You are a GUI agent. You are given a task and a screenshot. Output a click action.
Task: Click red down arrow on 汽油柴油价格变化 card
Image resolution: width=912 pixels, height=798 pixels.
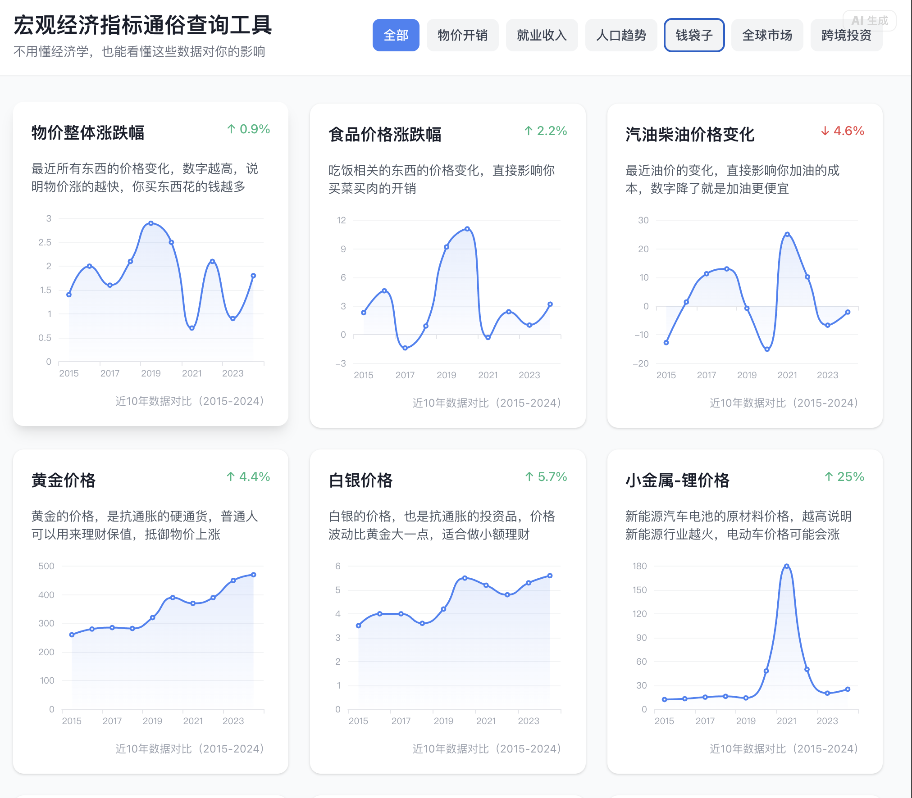point(825,131)
